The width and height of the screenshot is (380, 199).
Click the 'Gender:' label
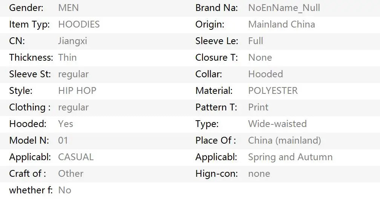(26, 8)
